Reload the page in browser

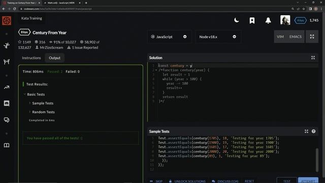15,9
